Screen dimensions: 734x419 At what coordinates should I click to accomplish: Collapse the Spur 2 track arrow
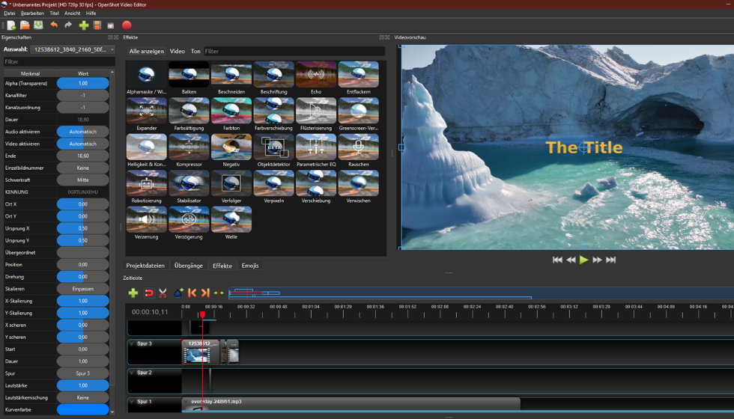coord(132,373)
